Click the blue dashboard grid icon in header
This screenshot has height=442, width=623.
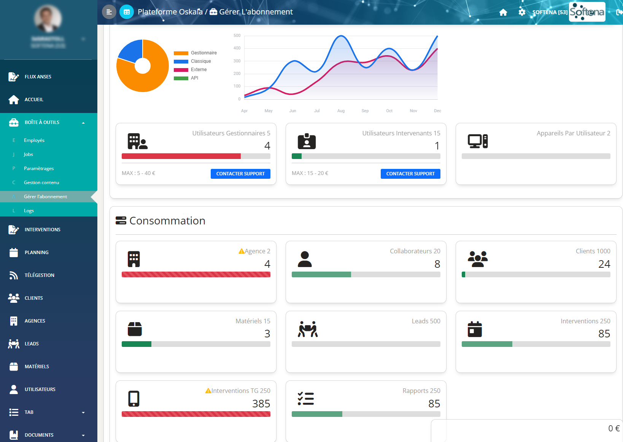point(127,12)
